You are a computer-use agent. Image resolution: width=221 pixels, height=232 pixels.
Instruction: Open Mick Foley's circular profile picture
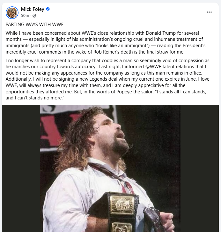coord(12,12)
